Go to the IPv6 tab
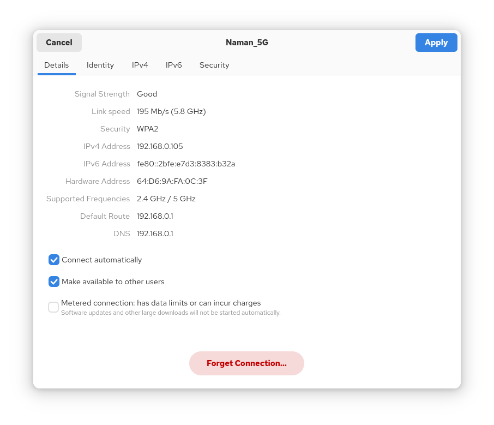Screen dimensions: 494x425 pyautogui.click(x=174, y=65)
